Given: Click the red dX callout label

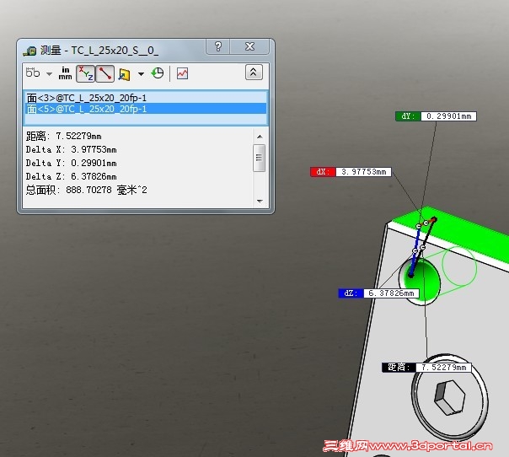Looking at the screenshot, I should pos(351,171).
